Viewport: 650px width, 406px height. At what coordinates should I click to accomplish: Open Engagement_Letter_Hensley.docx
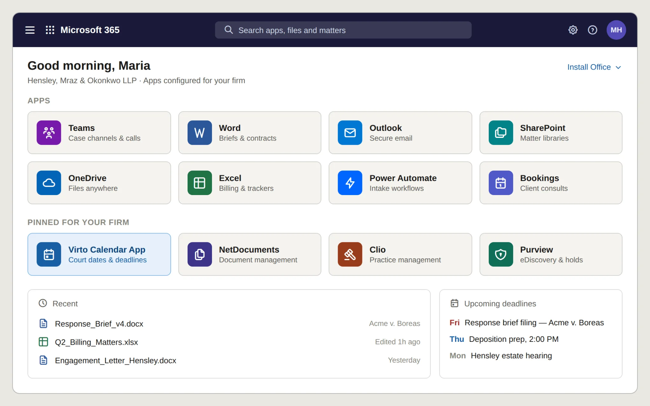[116, 361]
